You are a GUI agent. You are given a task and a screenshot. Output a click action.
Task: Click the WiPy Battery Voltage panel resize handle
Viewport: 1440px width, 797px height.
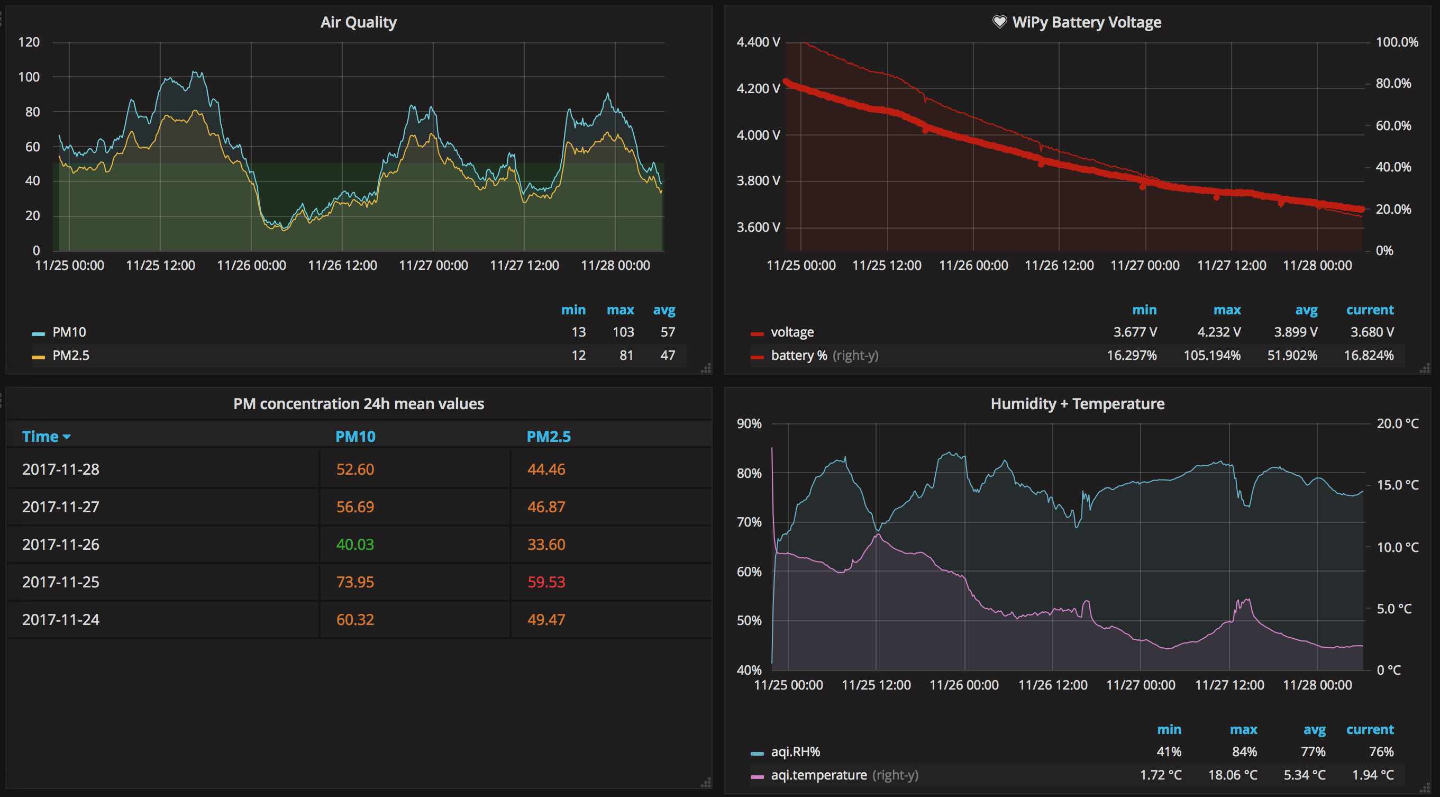click(1425, 368)
